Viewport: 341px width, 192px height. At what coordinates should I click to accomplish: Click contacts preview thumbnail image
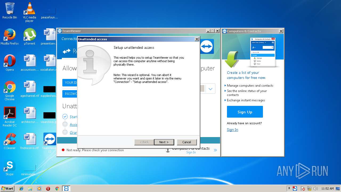click(x=263, y=52)
